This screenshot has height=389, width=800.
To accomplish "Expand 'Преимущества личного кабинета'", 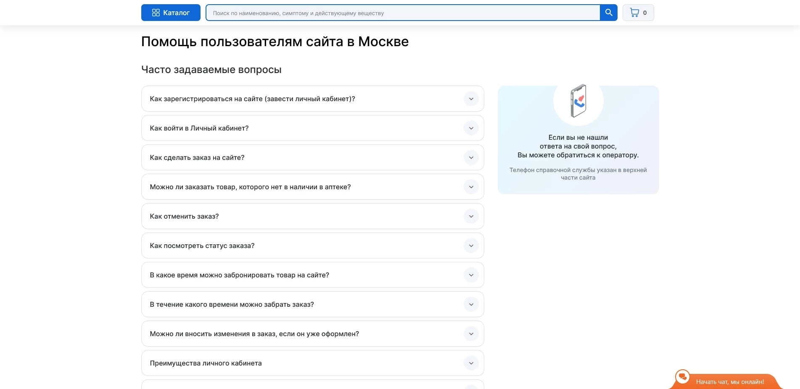I will (x=471, y=363).
